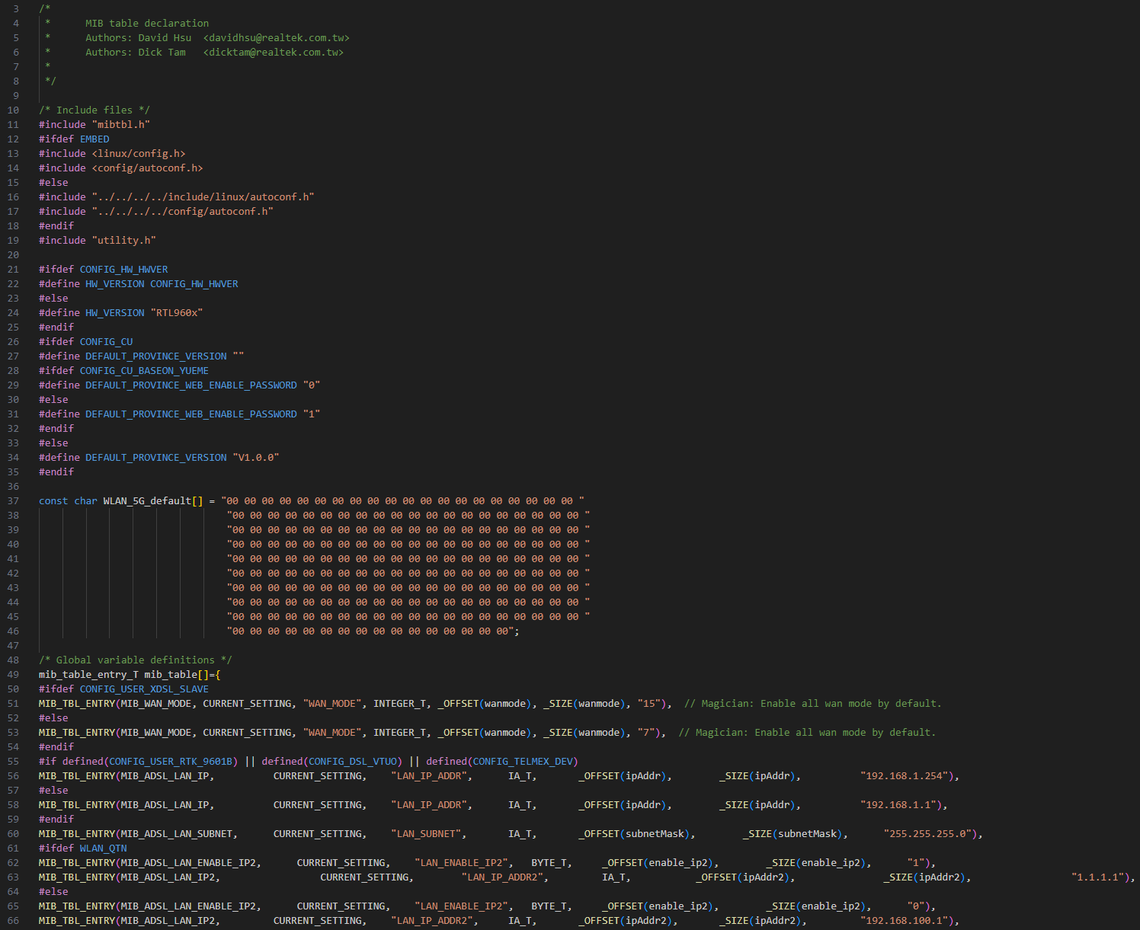Click the "1.1.1.1" IP address string
The image size is (1140, 930).
coord(1100,877)
